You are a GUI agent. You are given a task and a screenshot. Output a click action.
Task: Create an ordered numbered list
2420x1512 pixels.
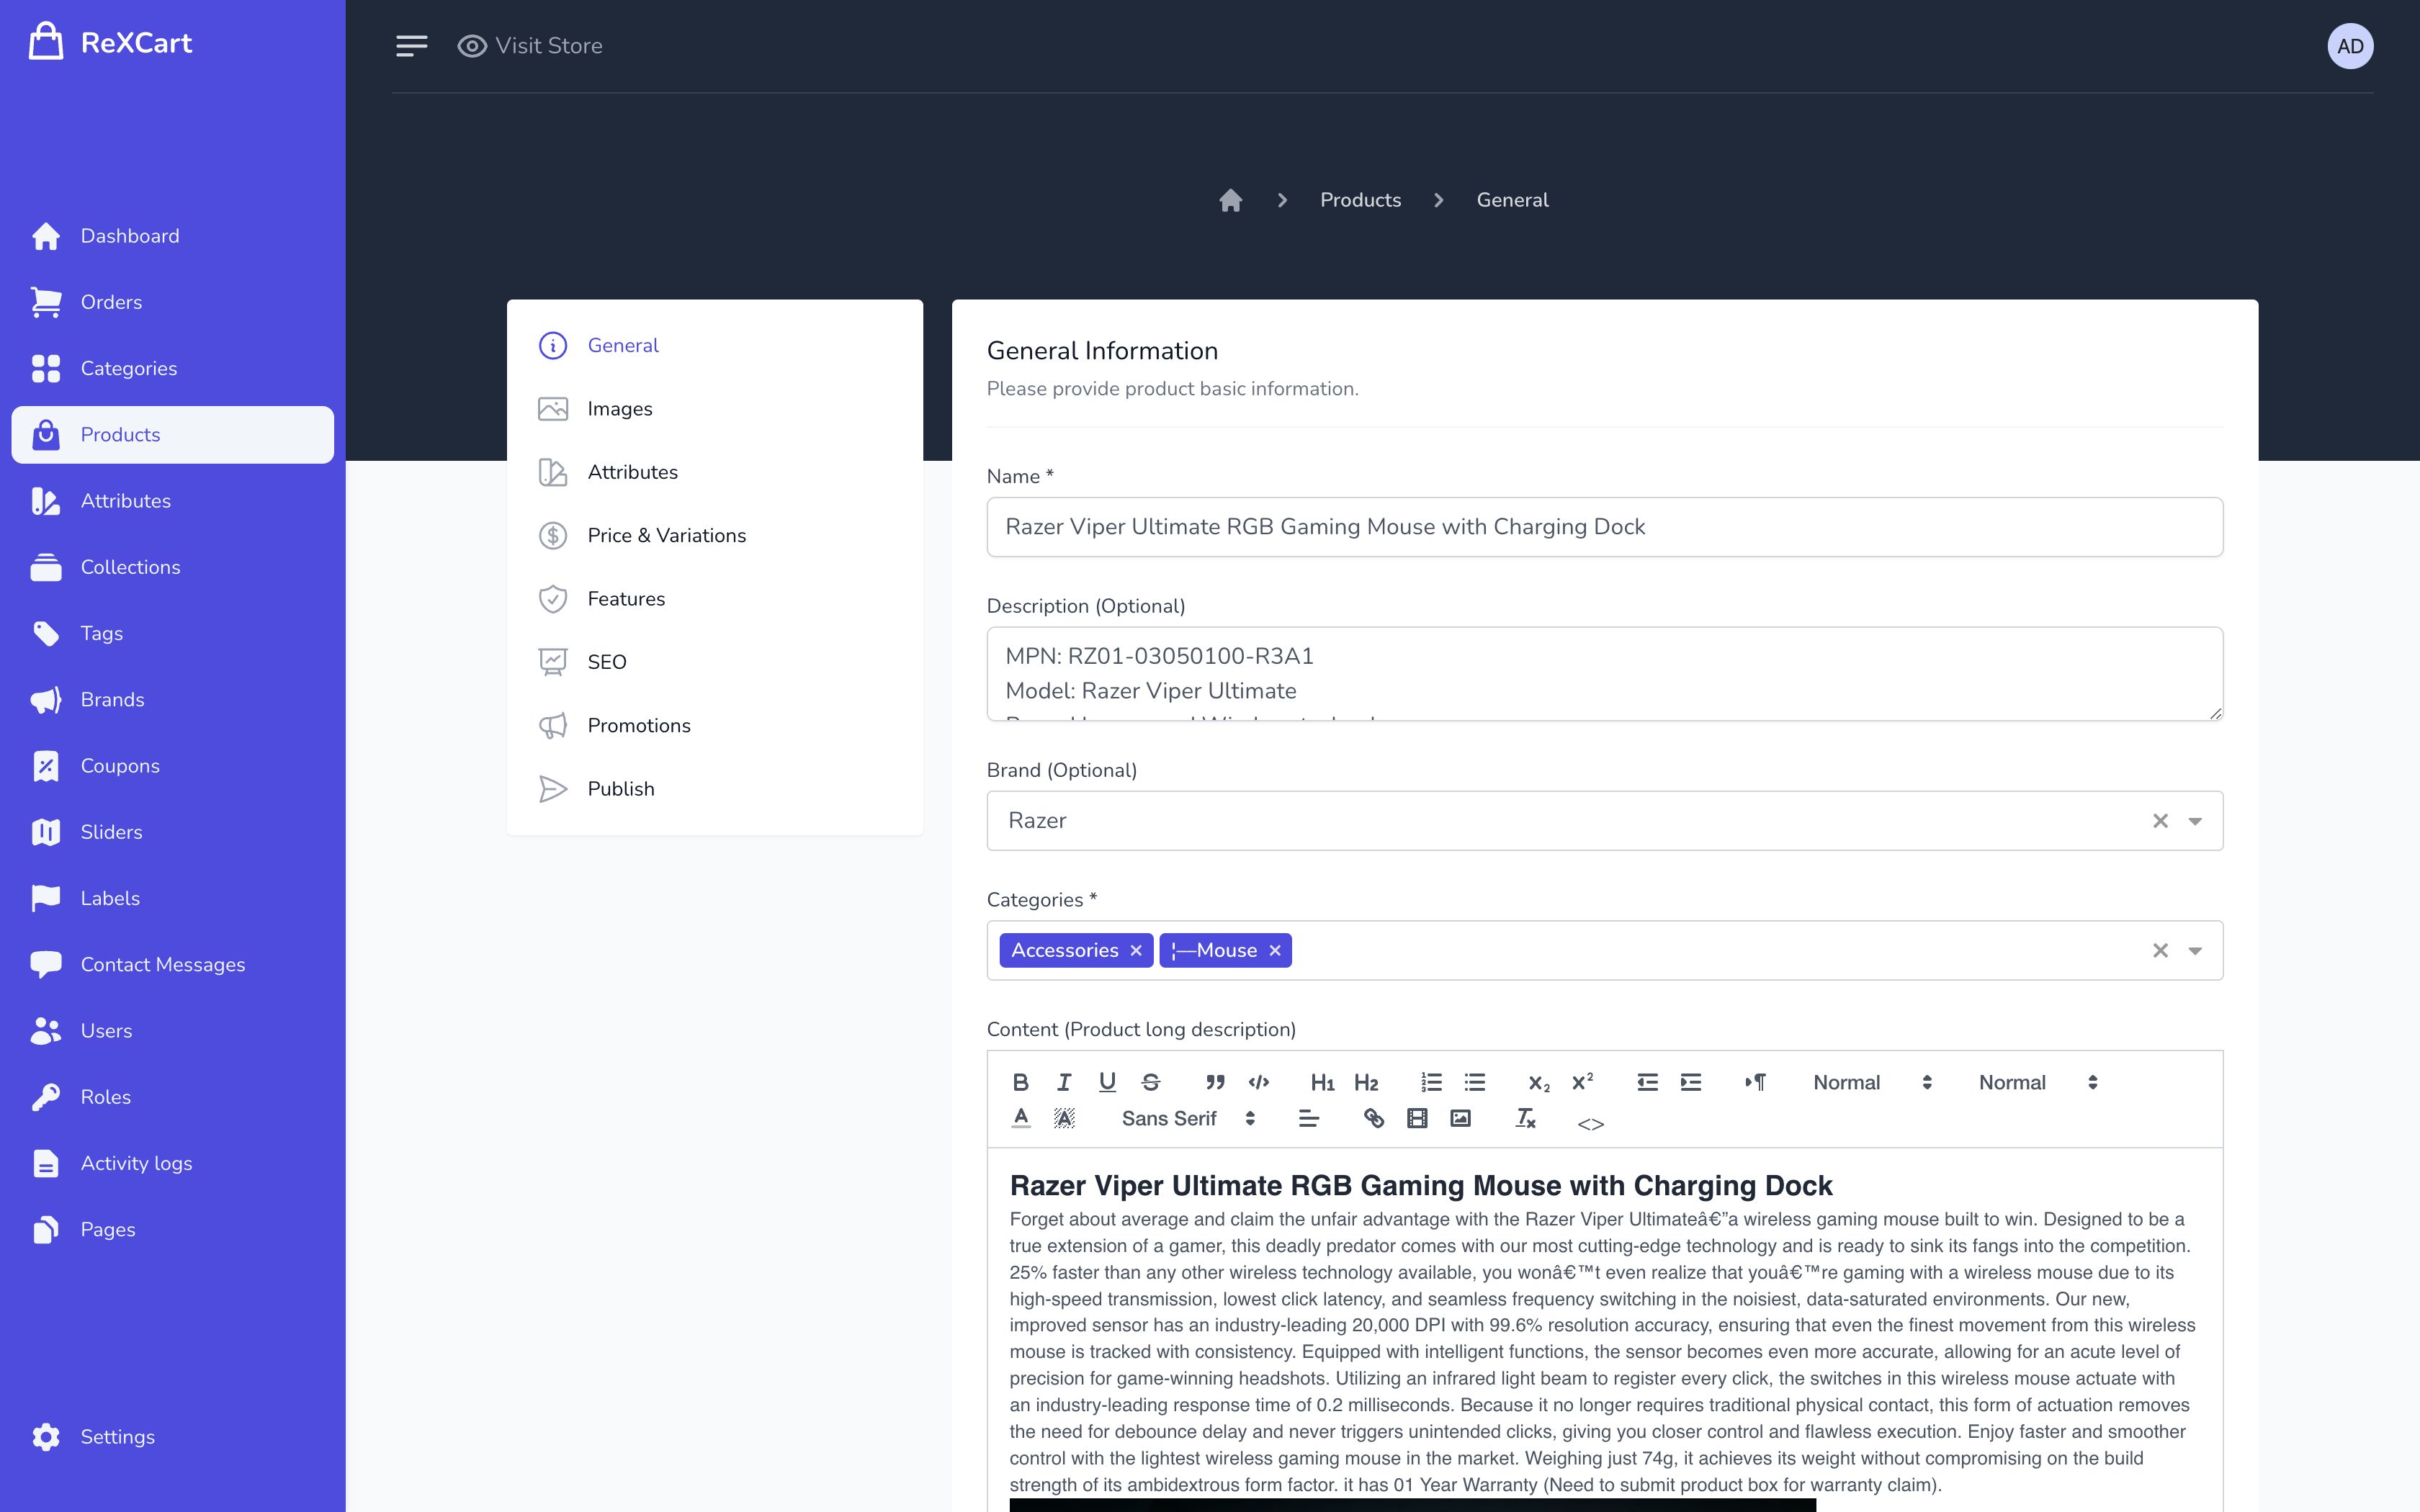tap(1431, 1082)
